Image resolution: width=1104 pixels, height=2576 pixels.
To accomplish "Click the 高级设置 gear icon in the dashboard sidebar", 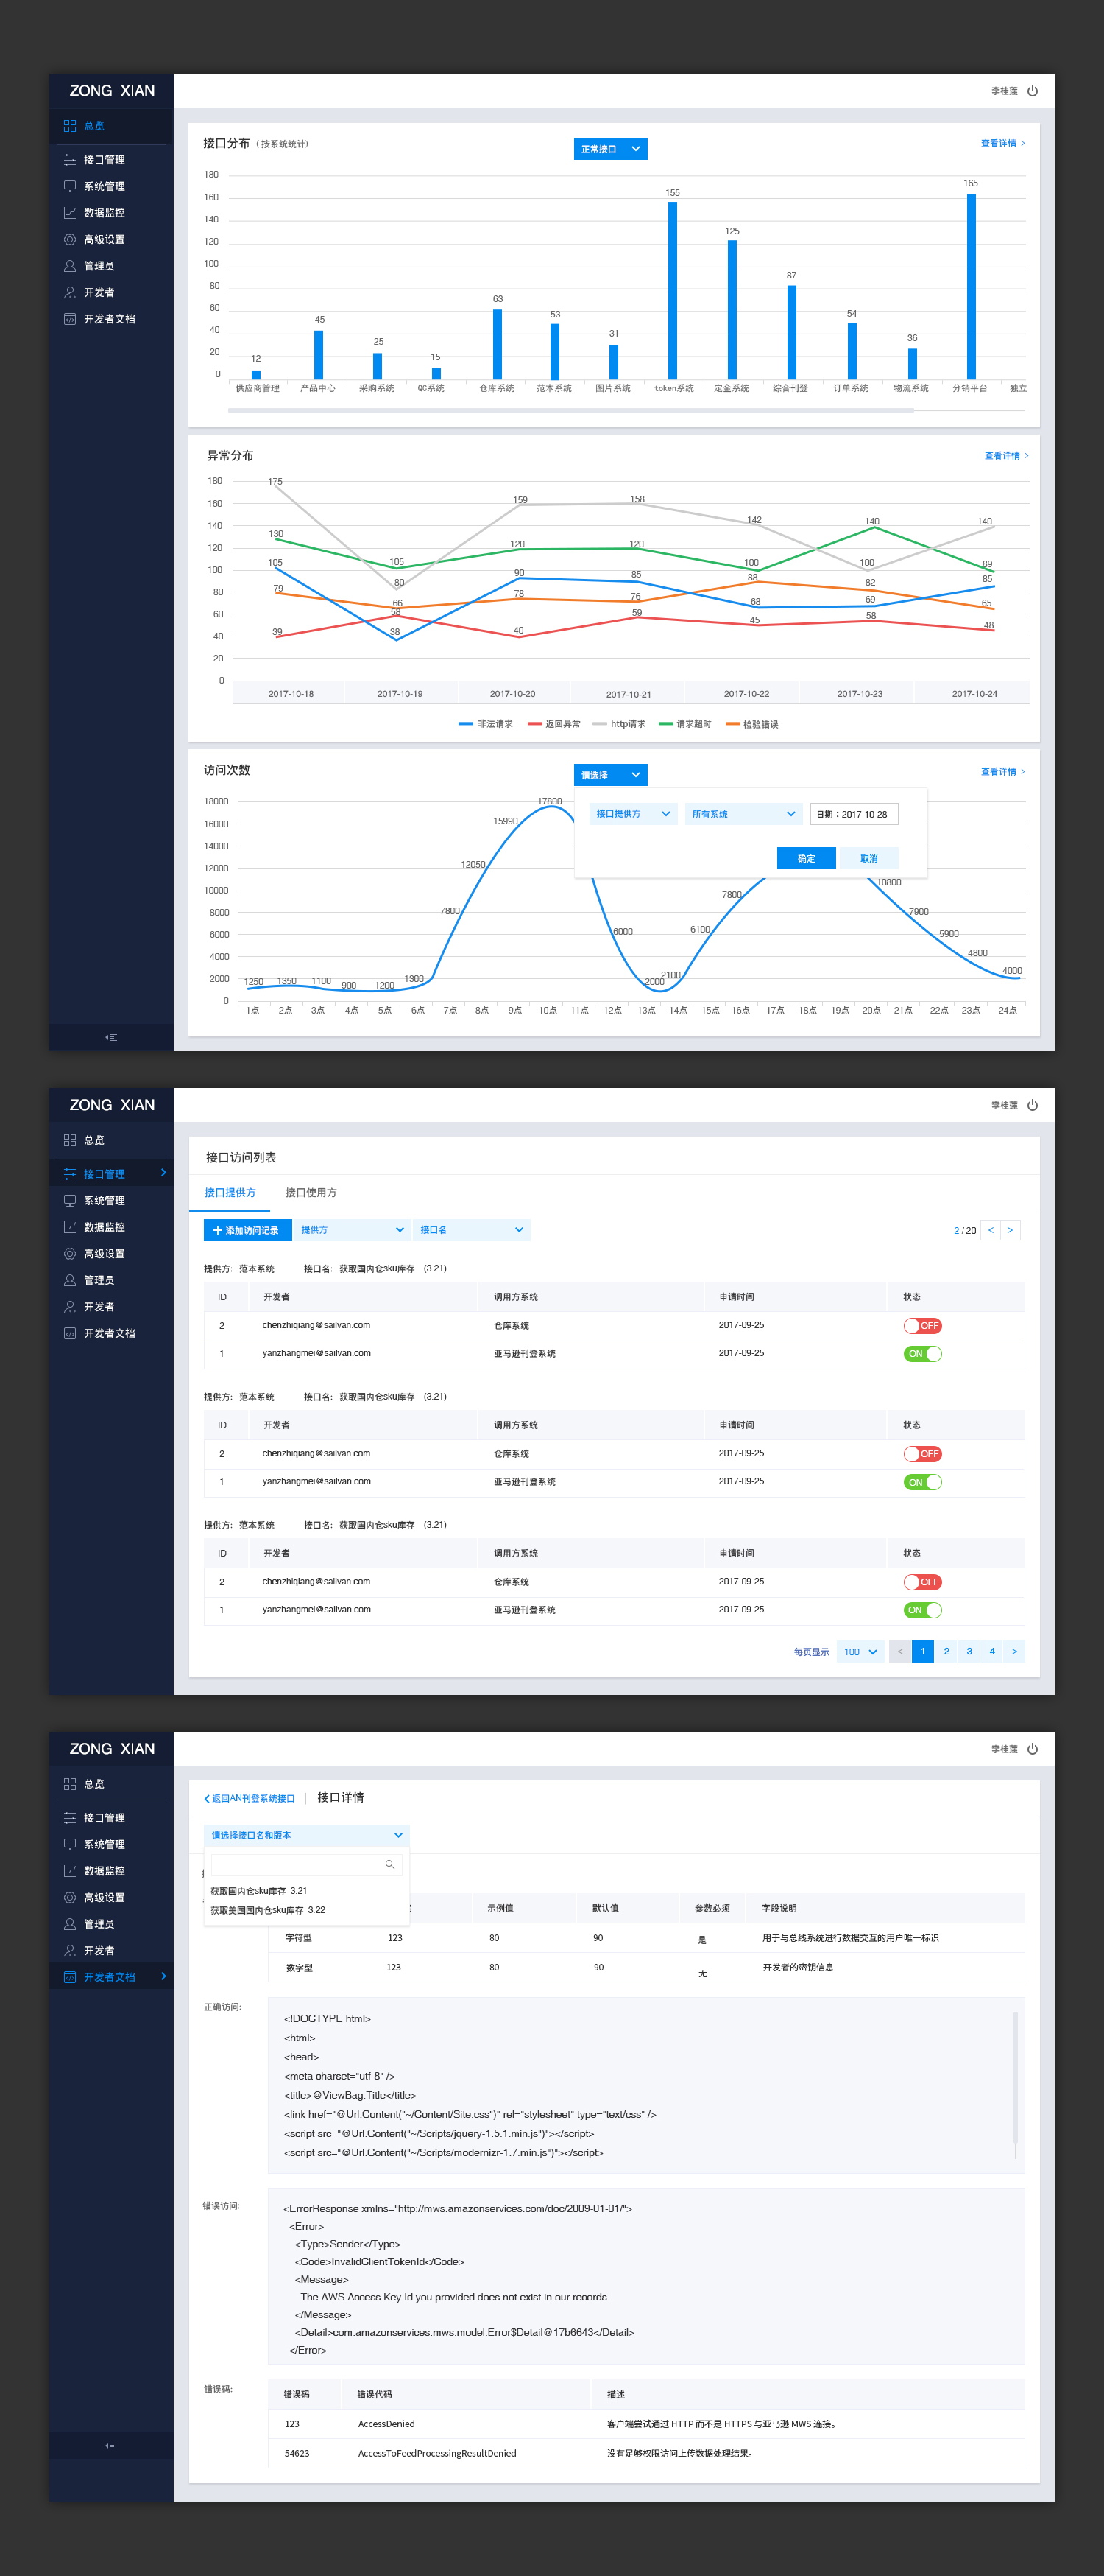I will pos(70,239).
